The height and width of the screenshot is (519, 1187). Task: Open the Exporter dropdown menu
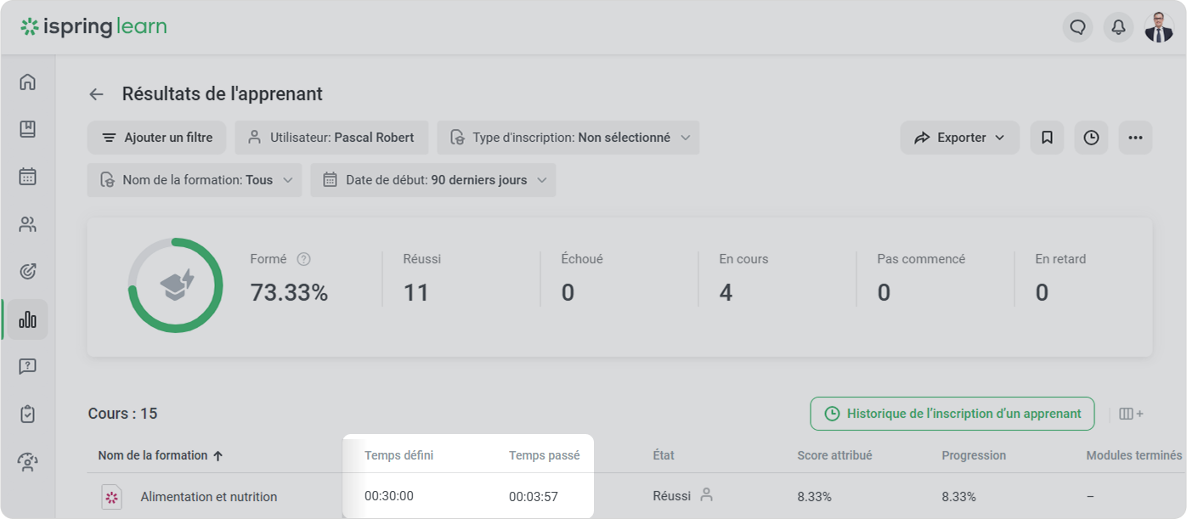959,138
